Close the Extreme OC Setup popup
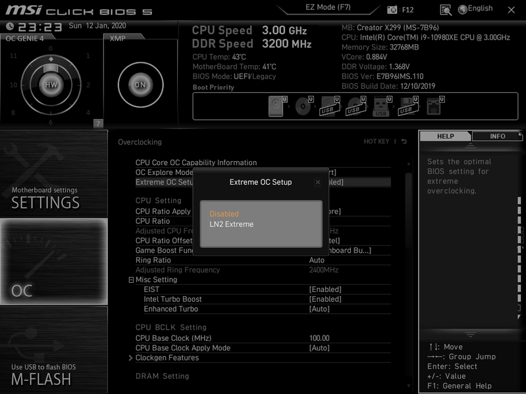Viewport: 526px width, 394px height. click(318, 182)
